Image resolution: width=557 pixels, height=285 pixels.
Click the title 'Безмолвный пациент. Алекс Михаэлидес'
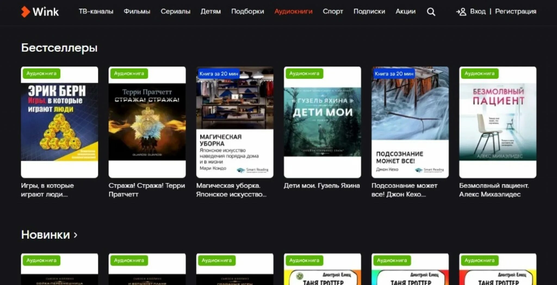[x=494, y=190]
